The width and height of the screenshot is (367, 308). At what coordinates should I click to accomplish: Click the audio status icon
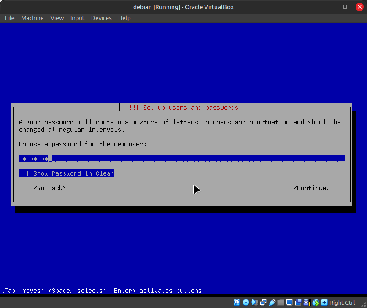click(255, 303)
